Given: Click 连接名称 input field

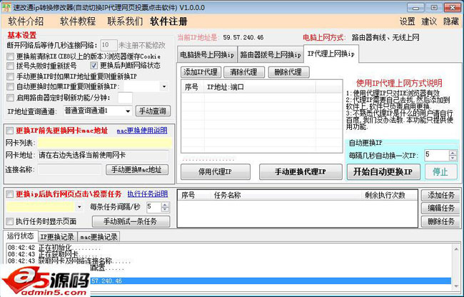Looking at the screenshot, I should 70,169.
